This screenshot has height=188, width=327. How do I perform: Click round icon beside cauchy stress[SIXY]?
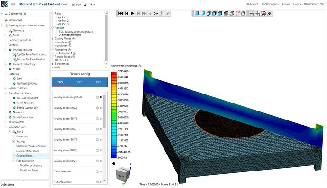[x=97, y=139]
